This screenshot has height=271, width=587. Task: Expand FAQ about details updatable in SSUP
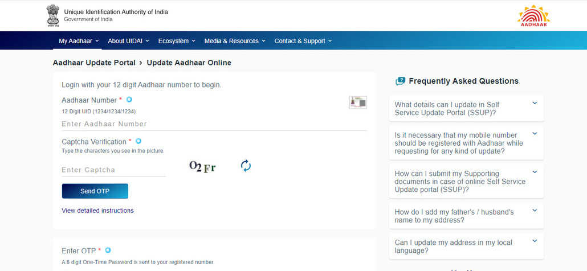[x=466, y=108]
